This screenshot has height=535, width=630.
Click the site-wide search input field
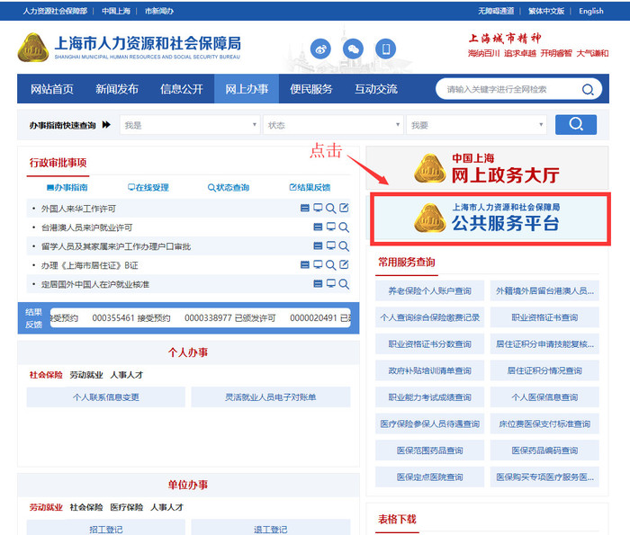pyautogui.click(x=508, y=89)
